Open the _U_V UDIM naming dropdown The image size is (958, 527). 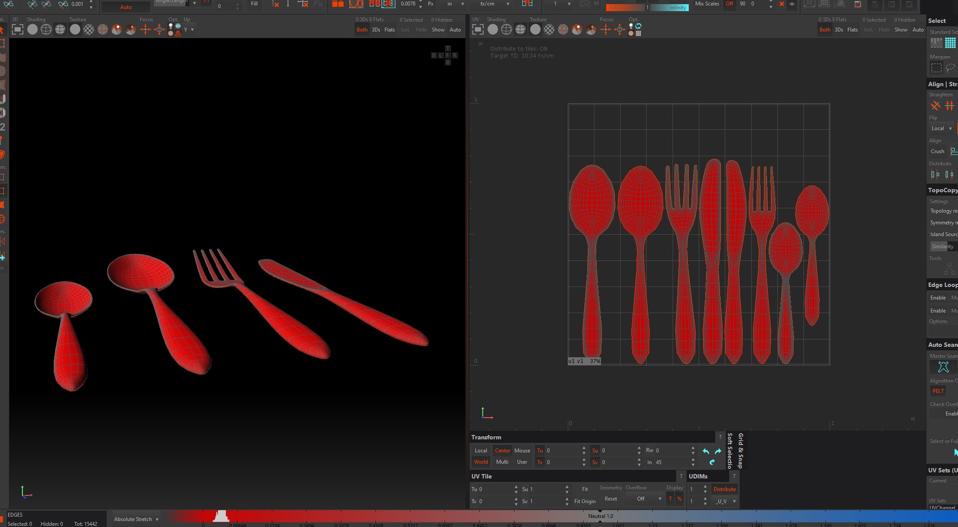(x=725, y=502)
